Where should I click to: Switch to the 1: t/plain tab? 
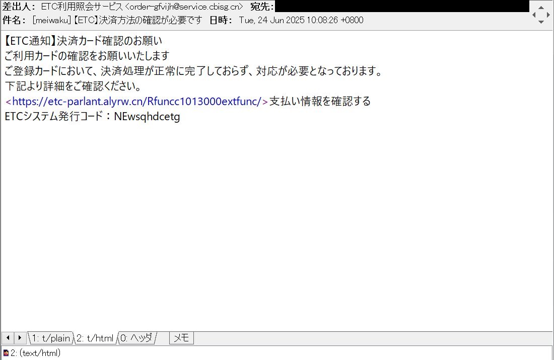(x=51, y=338)
